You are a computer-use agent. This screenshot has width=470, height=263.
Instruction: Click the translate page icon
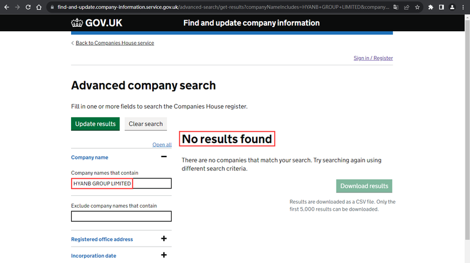[x=395, y=7]
